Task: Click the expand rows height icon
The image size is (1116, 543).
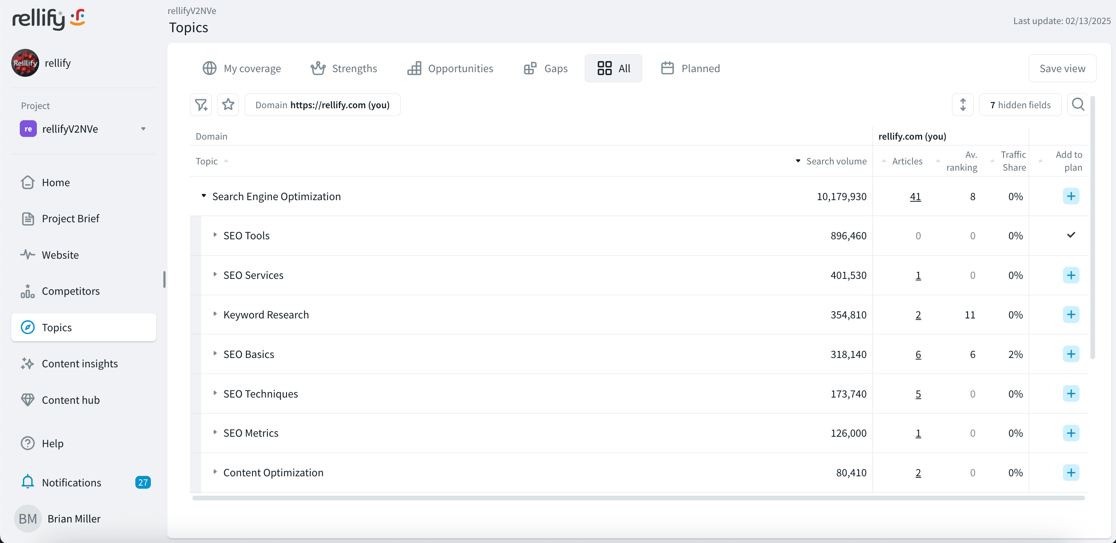Action: (962, 105)
